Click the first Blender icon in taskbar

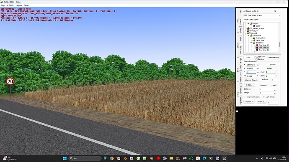click(125, 158)
